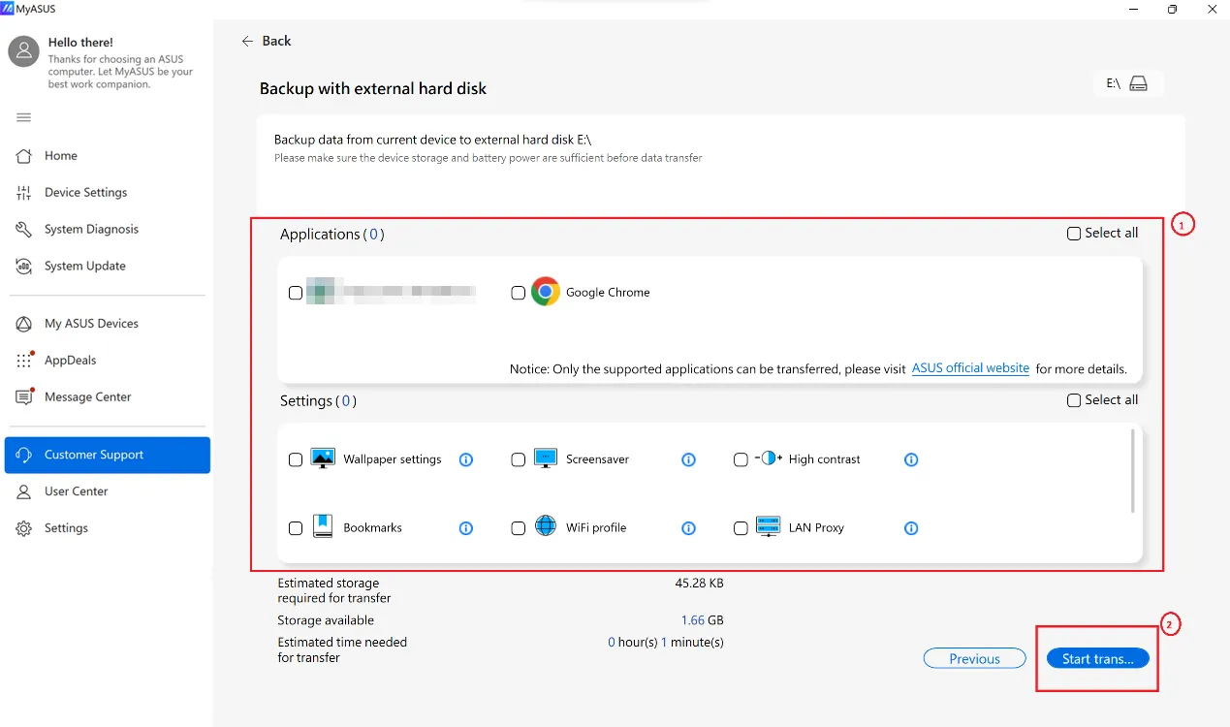Enable Select all for Applications
1230x727 pixels.
pos(1073,233)
